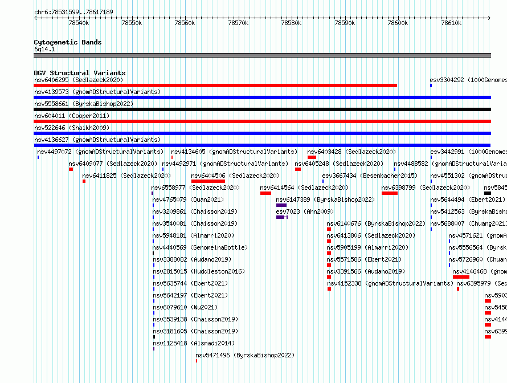Click the 78570k ruler tick label
Viewport: 507px width, 383px height.
click(238, 23)
